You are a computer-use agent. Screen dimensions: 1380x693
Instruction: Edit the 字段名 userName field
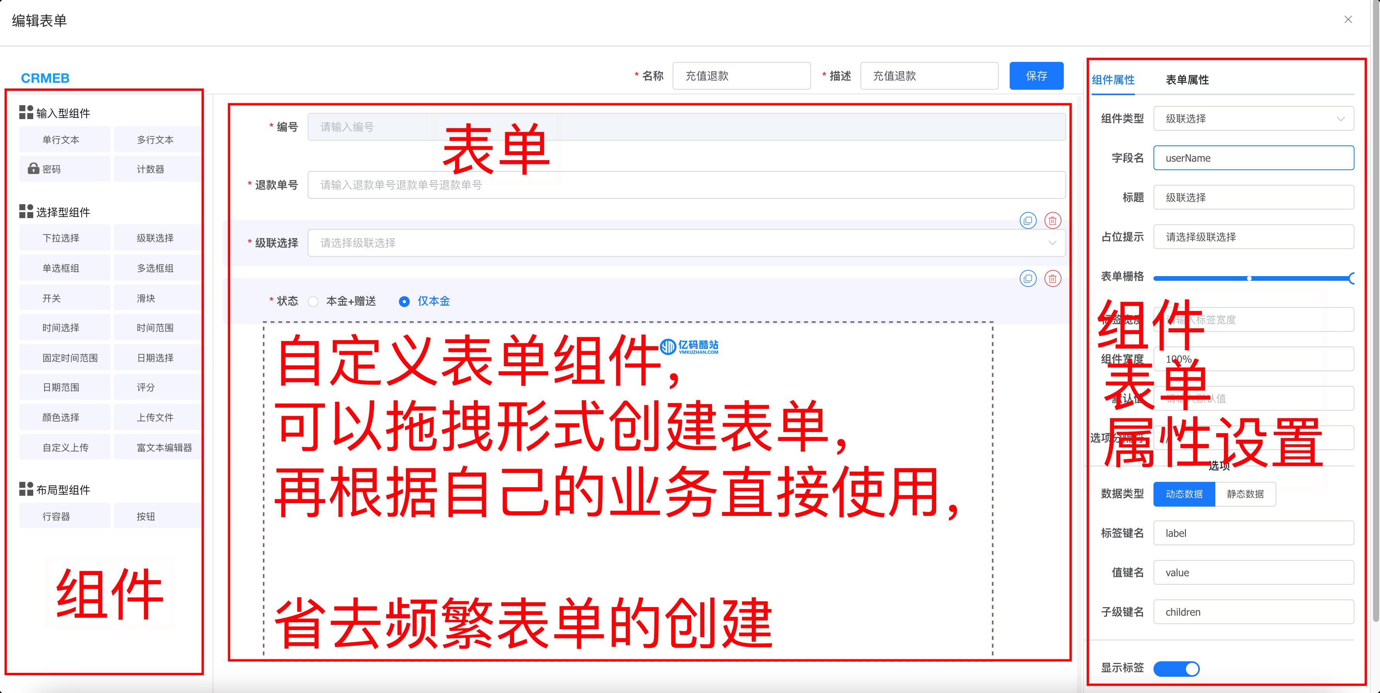(1254, 158)
